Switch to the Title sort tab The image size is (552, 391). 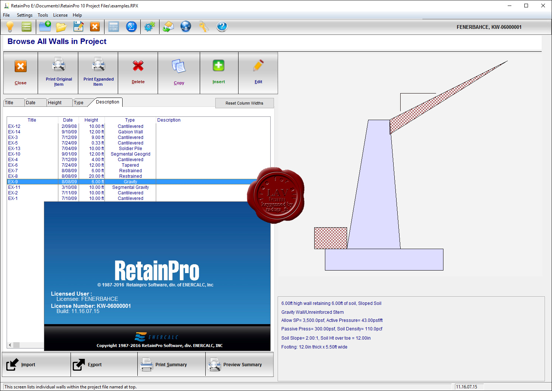tap(14, 103)
